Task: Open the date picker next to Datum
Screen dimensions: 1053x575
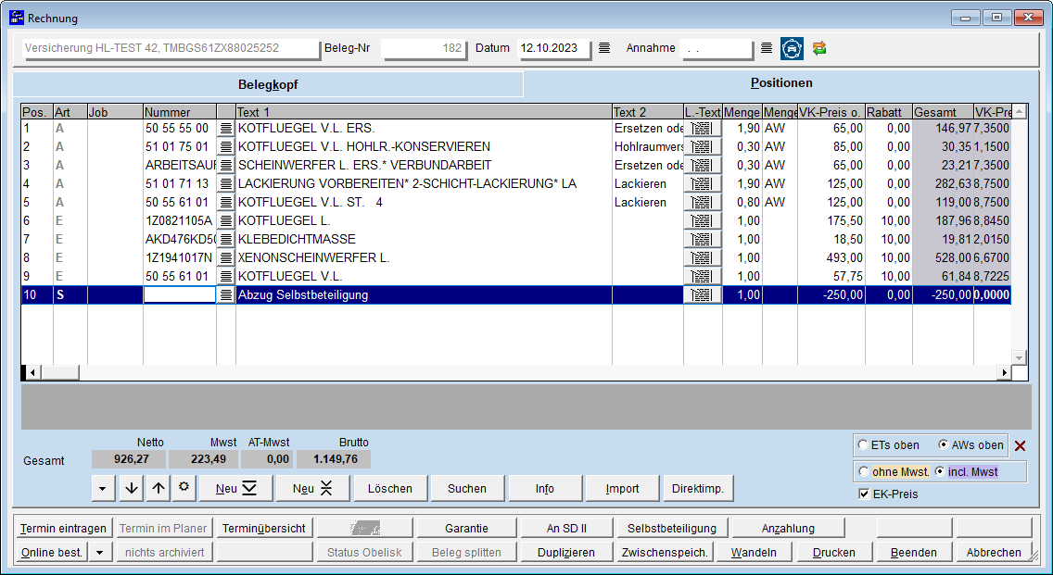Action: point(604,48)
